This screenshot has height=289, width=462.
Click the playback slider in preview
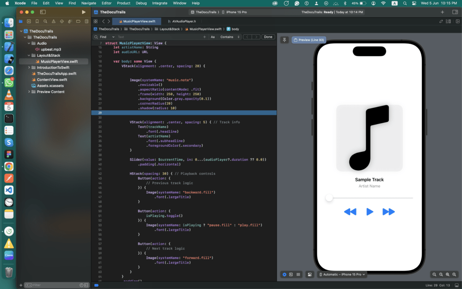[369, 198]
